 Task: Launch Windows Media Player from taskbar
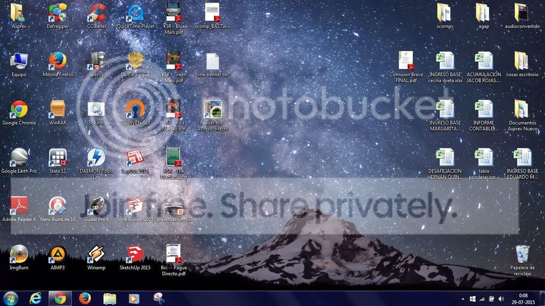134,299
